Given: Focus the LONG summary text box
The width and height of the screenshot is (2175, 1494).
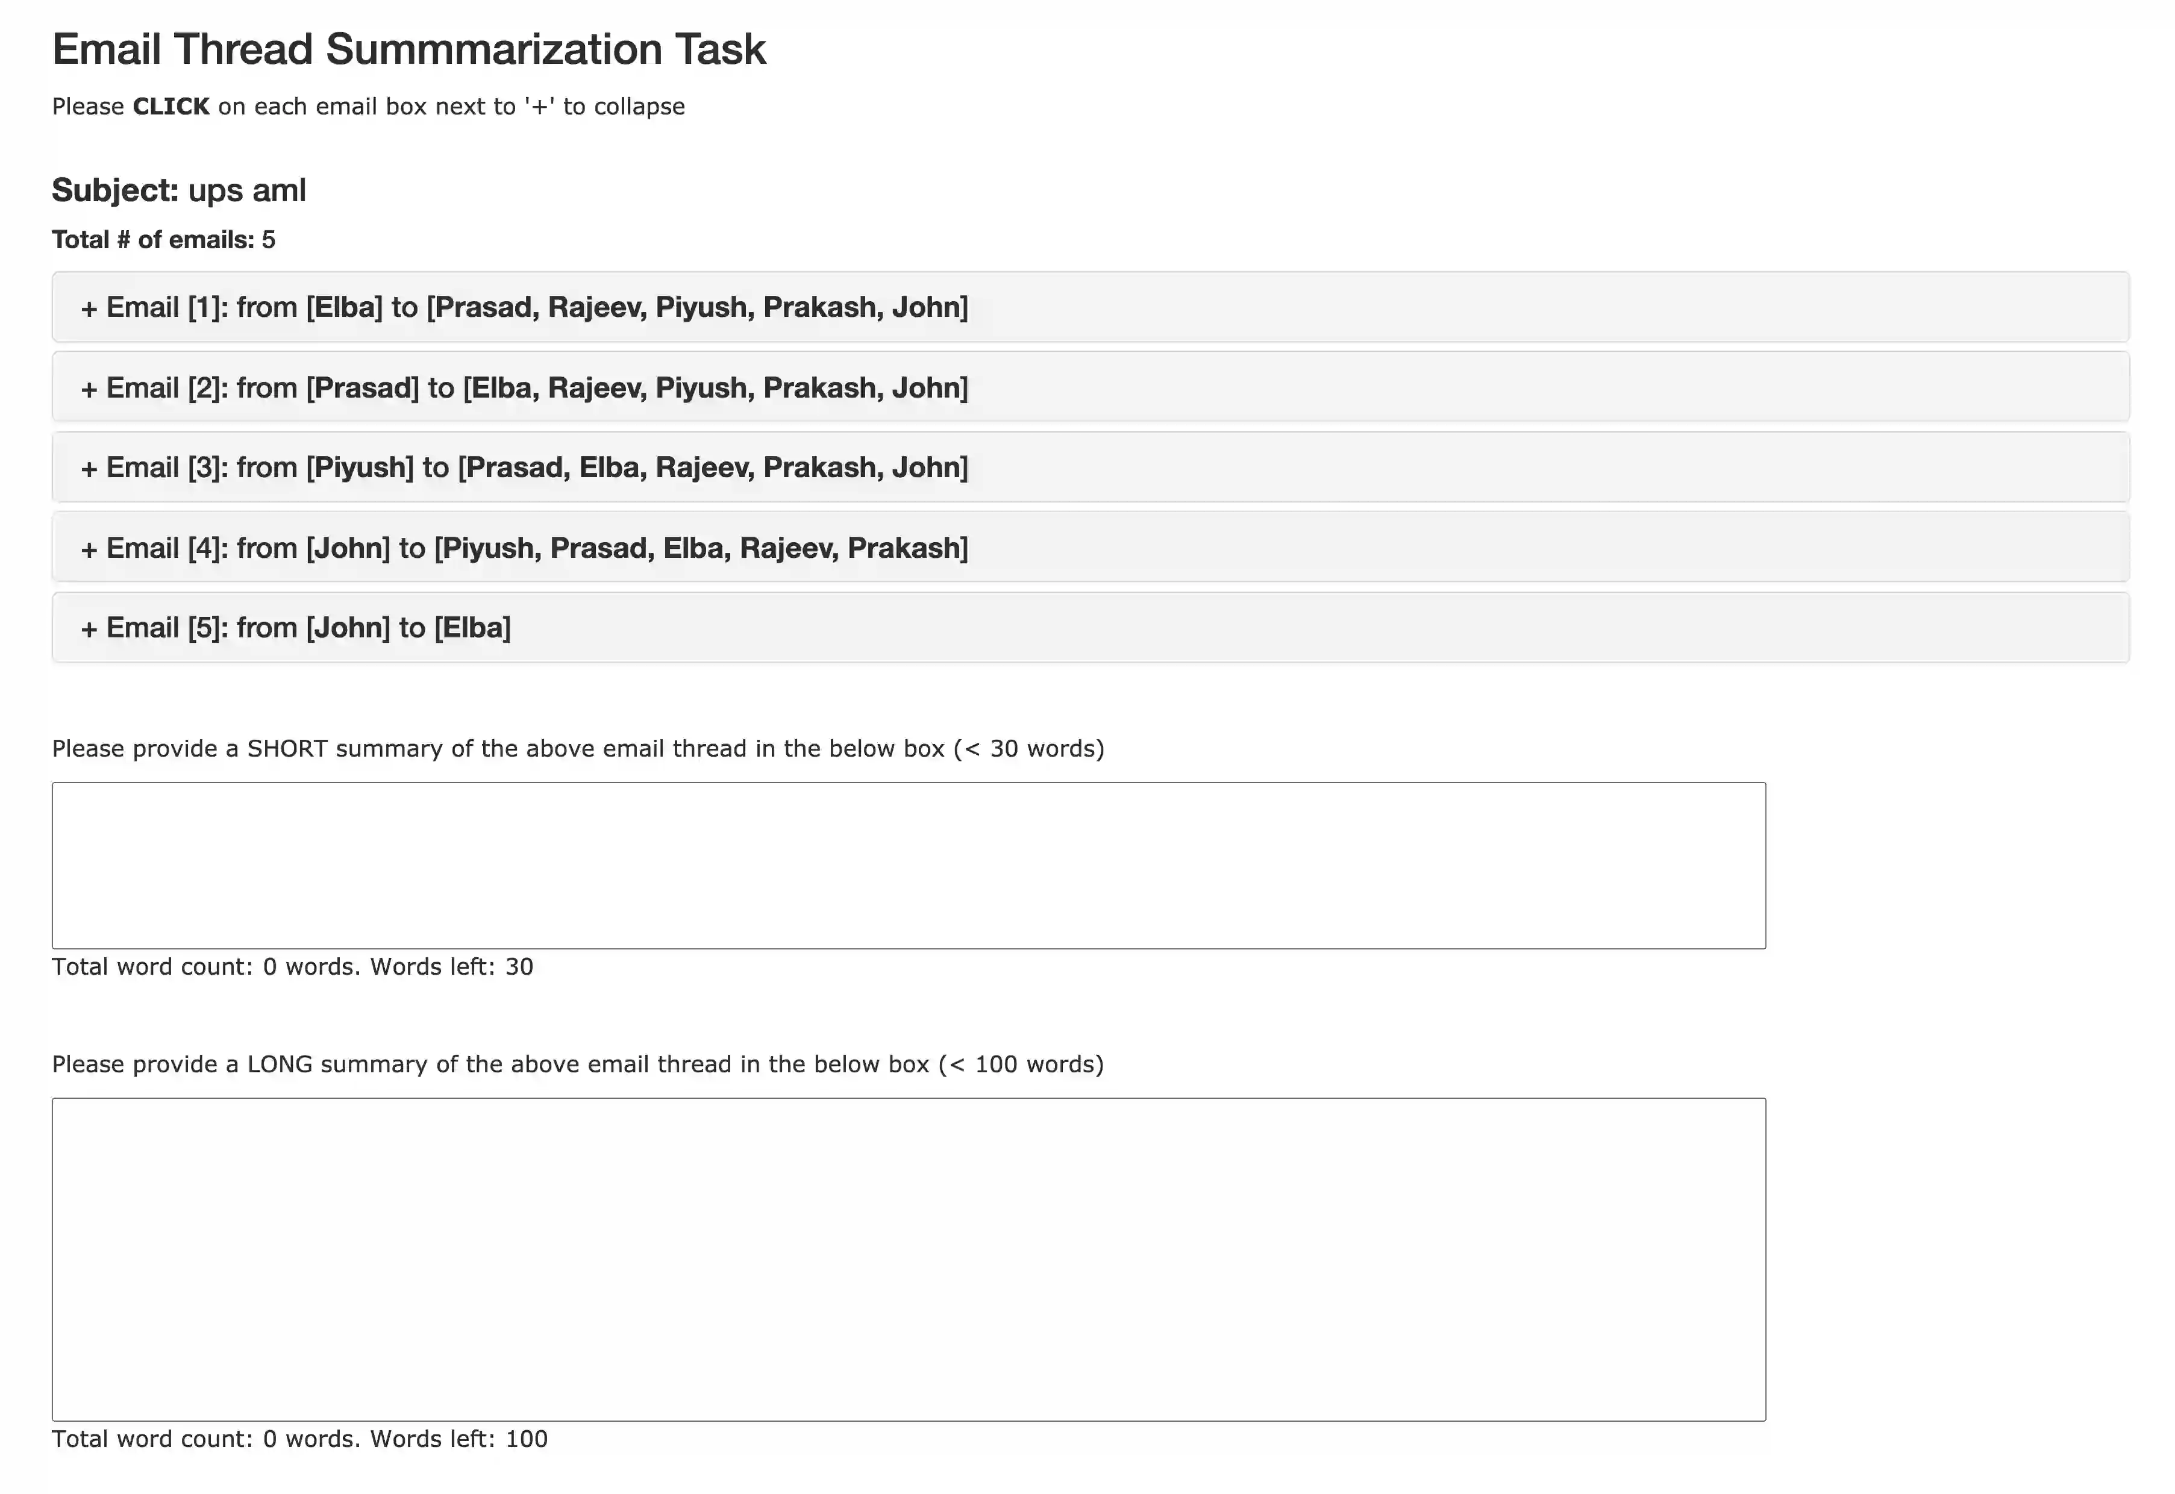Looking at the screenshot, I should point(908,1258).
